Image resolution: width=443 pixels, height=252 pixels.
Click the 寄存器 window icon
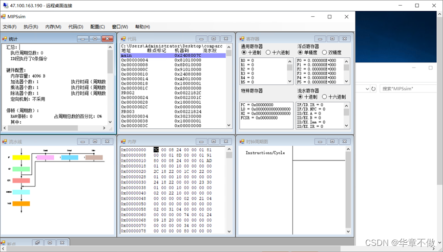[x=242, y=39]
